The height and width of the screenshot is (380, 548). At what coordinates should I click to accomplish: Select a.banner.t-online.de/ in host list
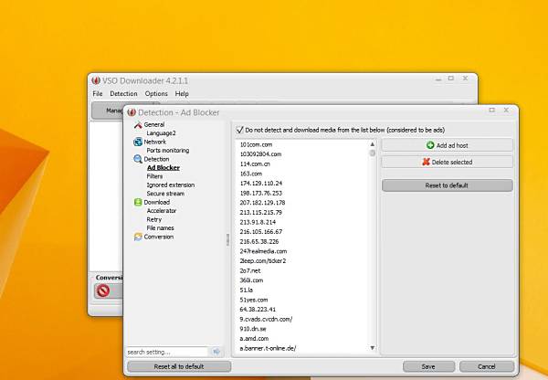point(268,349)
